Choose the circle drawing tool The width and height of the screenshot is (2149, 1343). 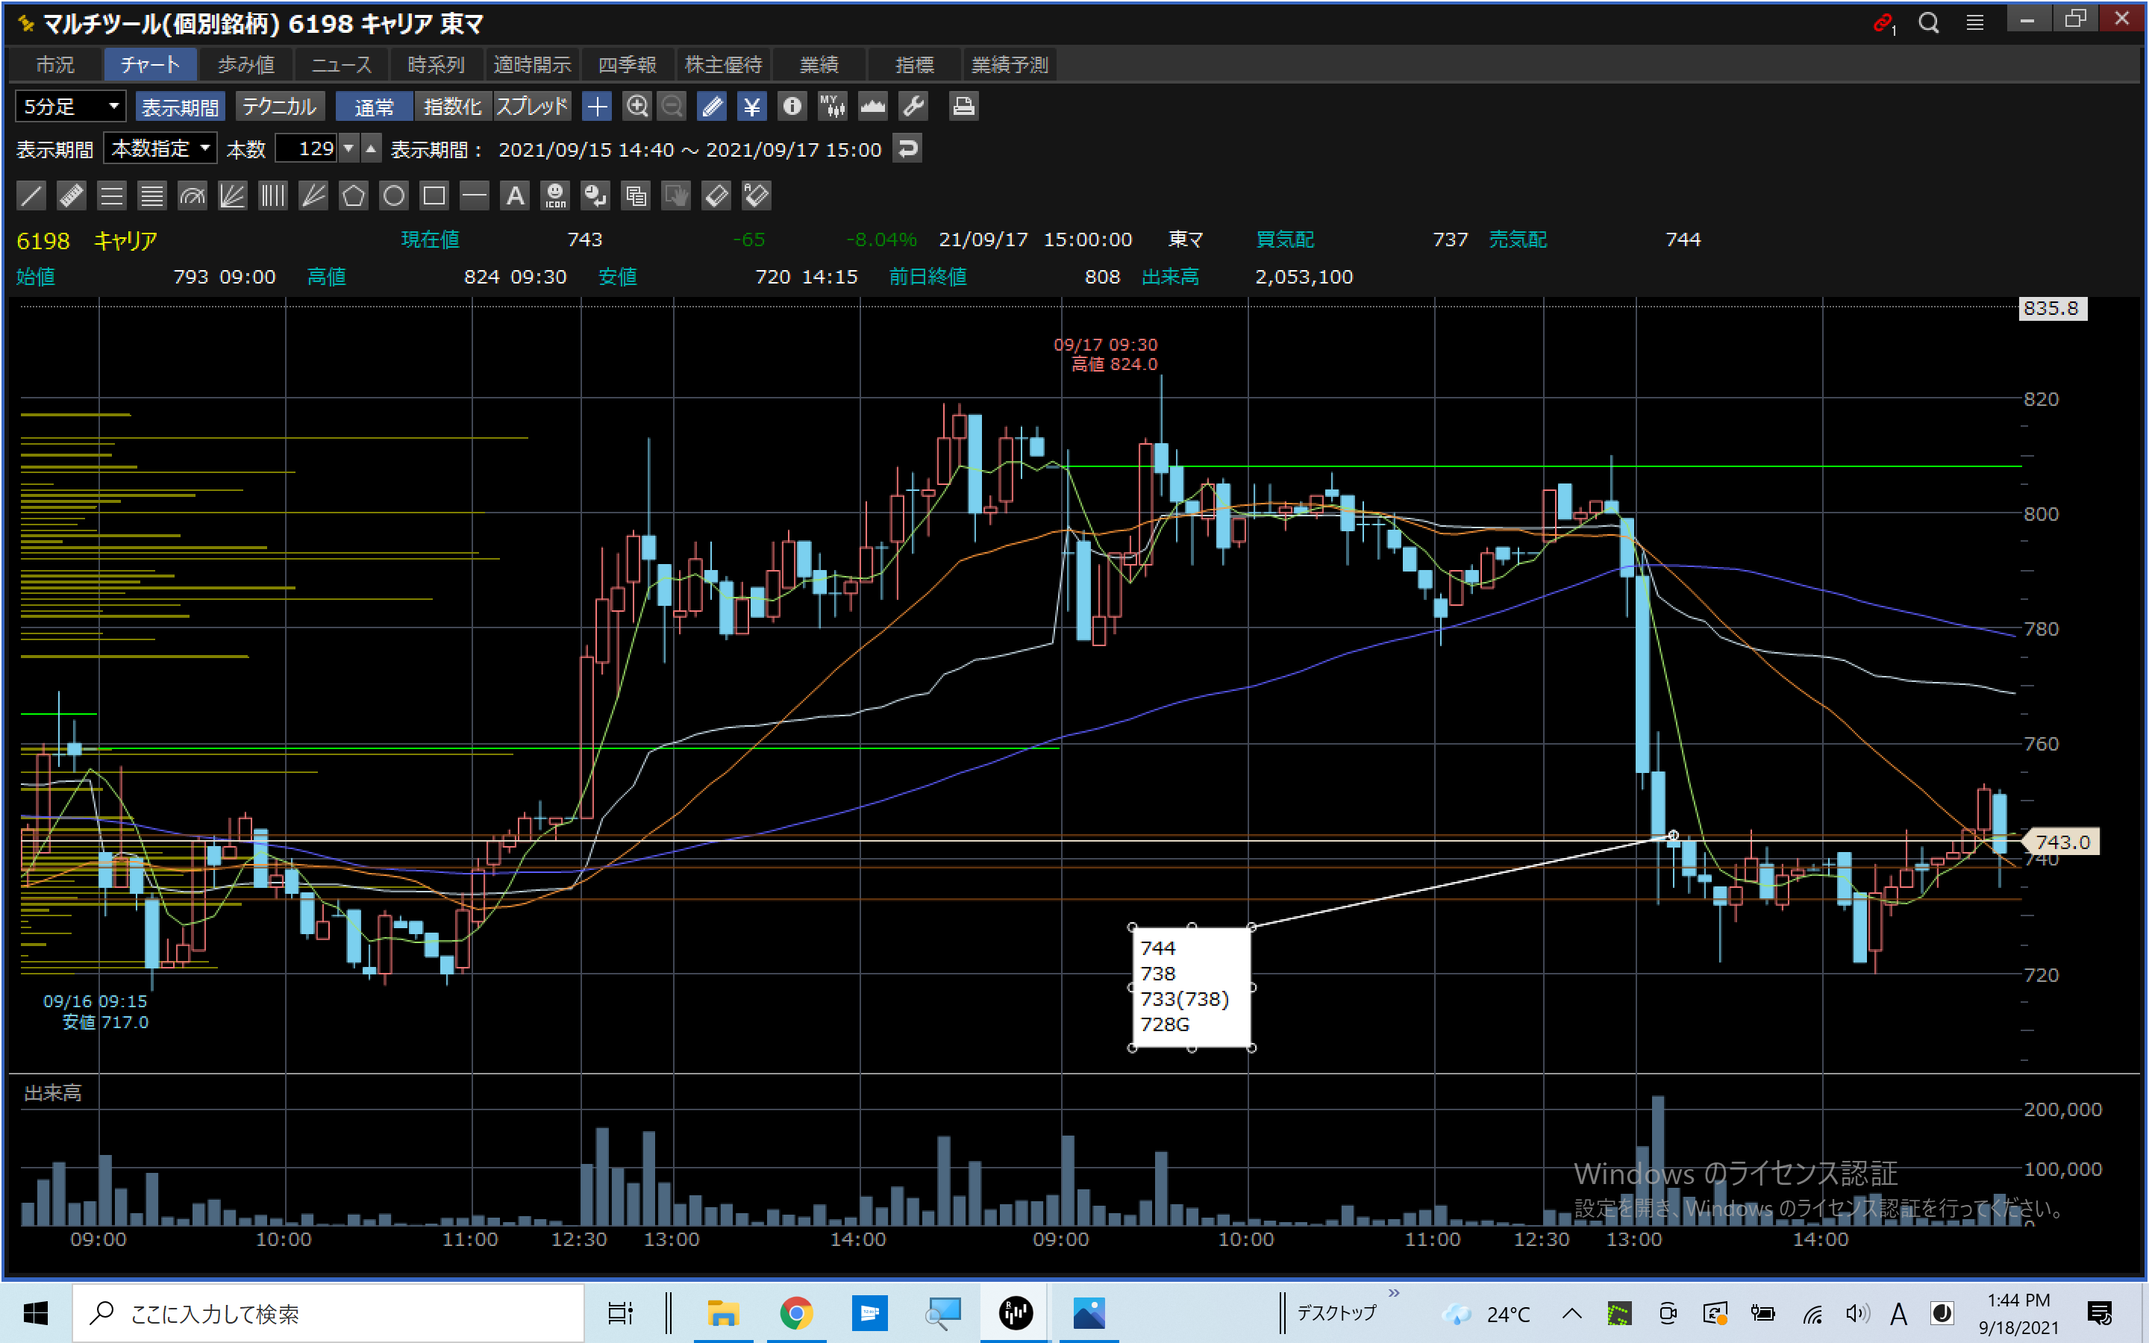click(x=393, y=195)
